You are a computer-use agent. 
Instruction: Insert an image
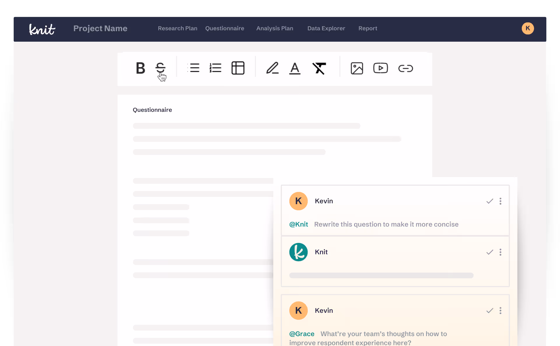(x=357, y=68)
